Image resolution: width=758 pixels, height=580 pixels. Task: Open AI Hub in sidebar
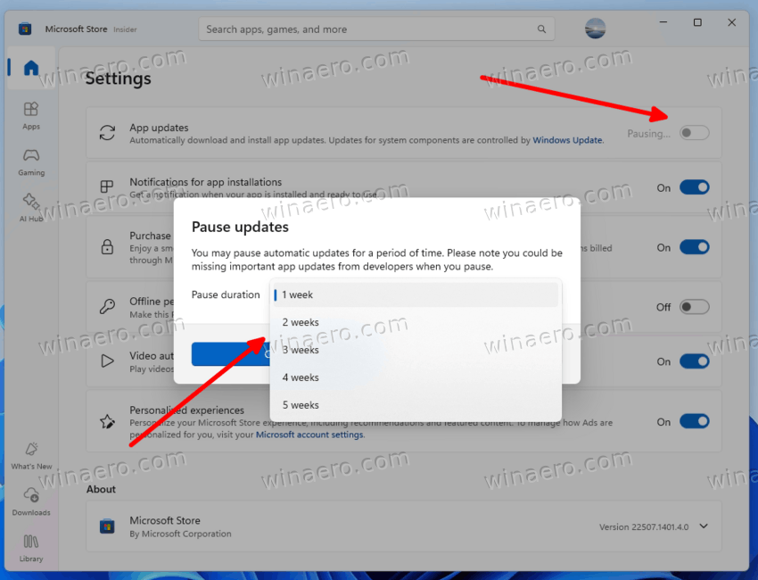coord(31,208)
